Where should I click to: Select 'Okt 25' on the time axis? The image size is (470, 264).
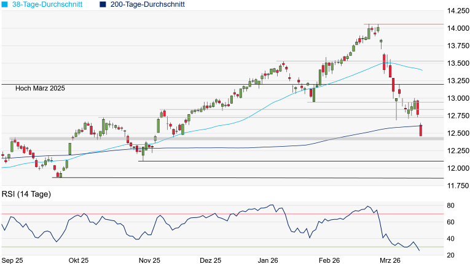(79, 260)
